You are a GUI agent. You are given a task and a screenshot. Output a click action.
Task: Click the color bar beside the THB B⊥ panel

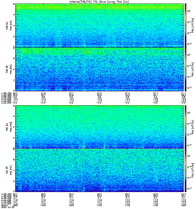click(186, 25)
